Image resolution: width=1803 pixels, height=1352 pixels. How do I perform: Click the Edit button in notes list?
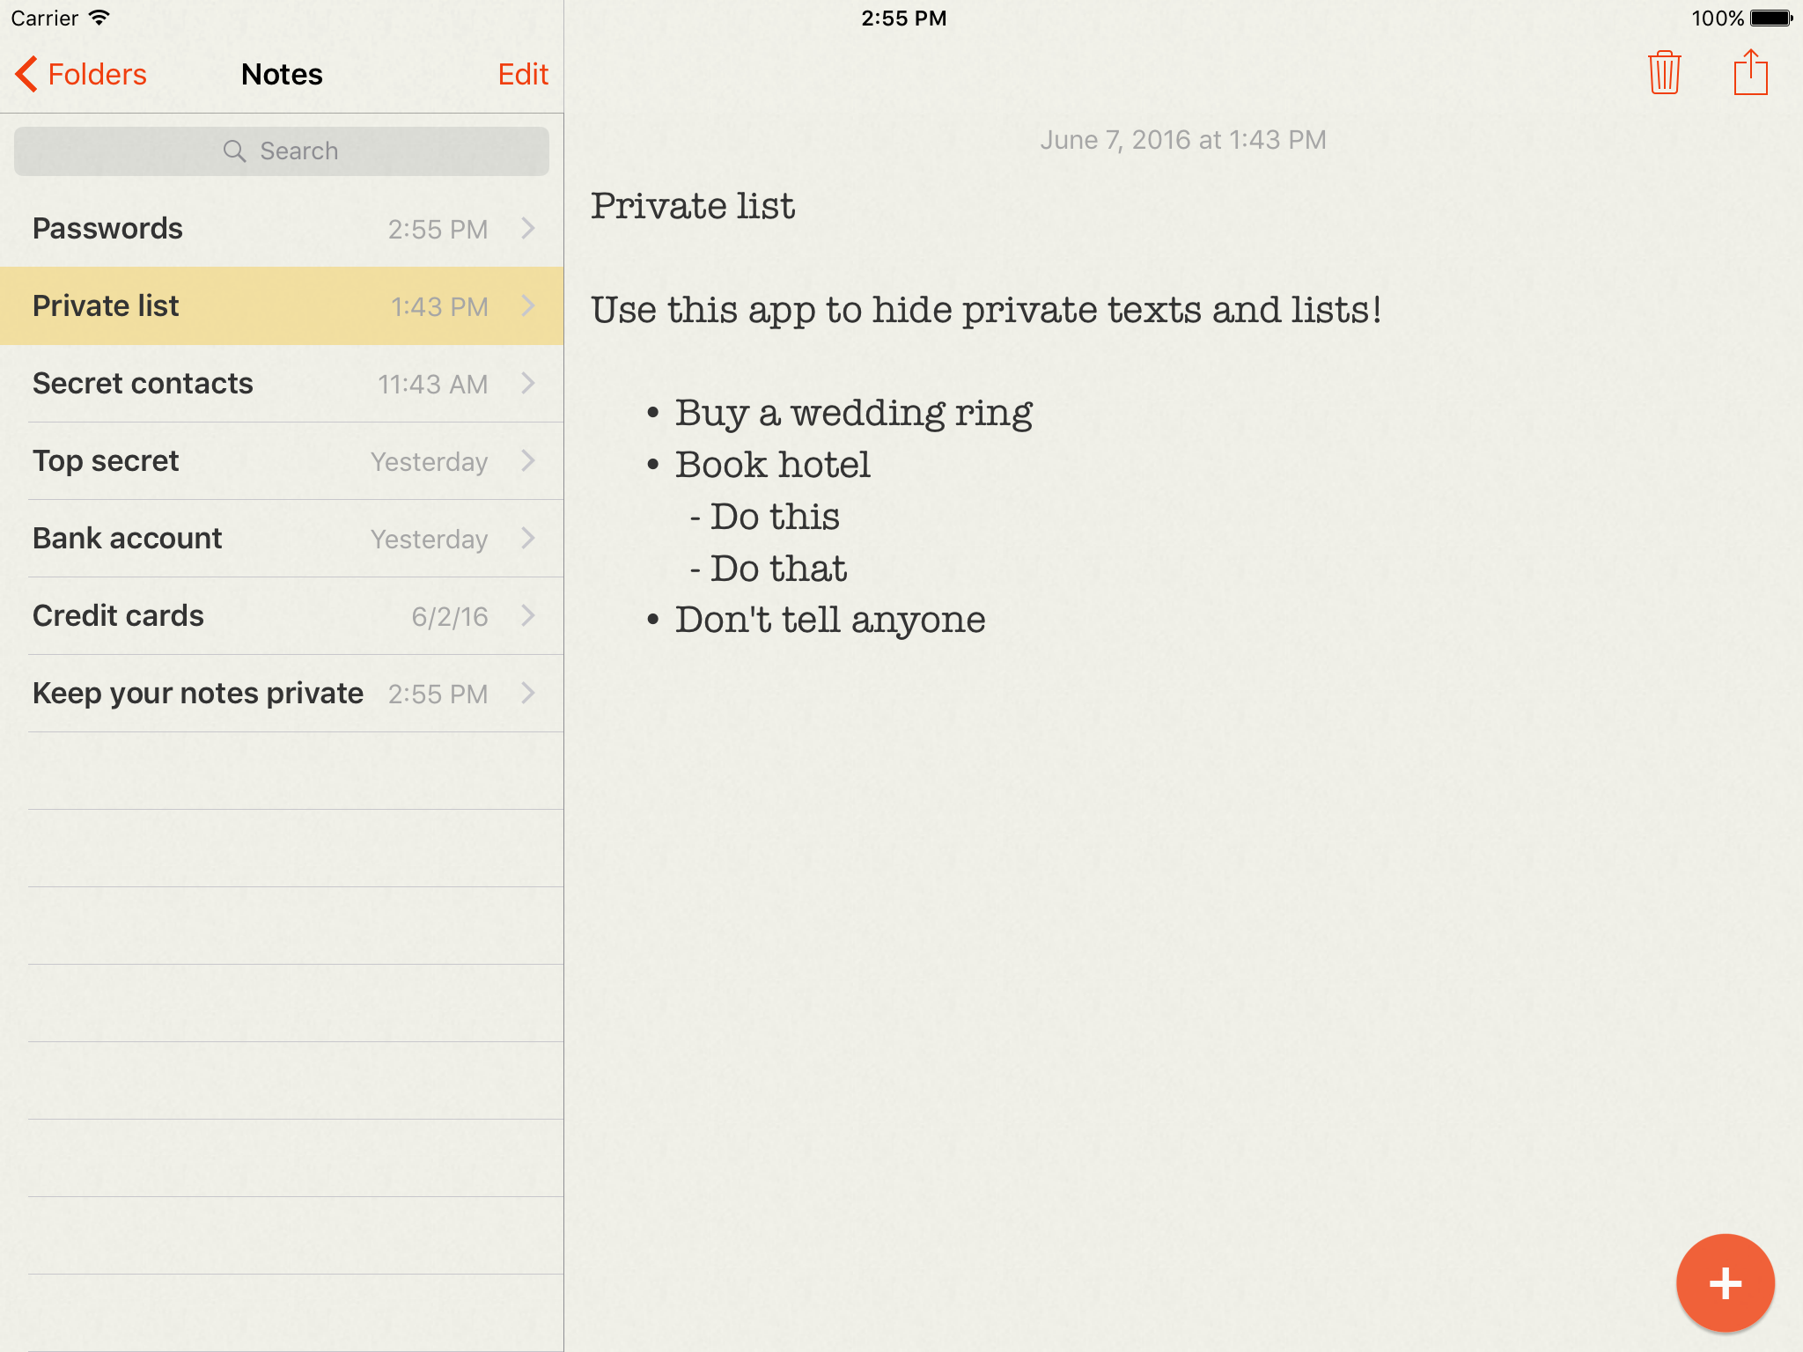point(522,74)
